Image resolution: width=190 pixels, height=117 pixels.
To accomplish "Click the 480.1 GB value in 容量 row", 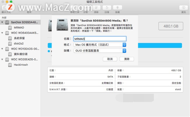I will point(176,71).
